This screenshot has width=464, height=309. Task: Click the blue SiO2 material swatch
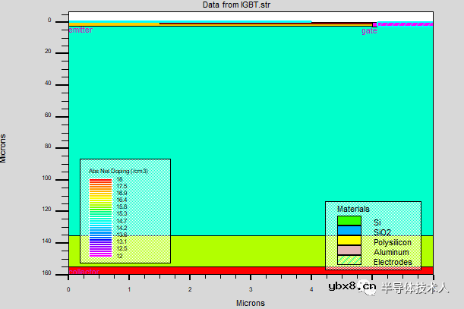coord(349,230)
